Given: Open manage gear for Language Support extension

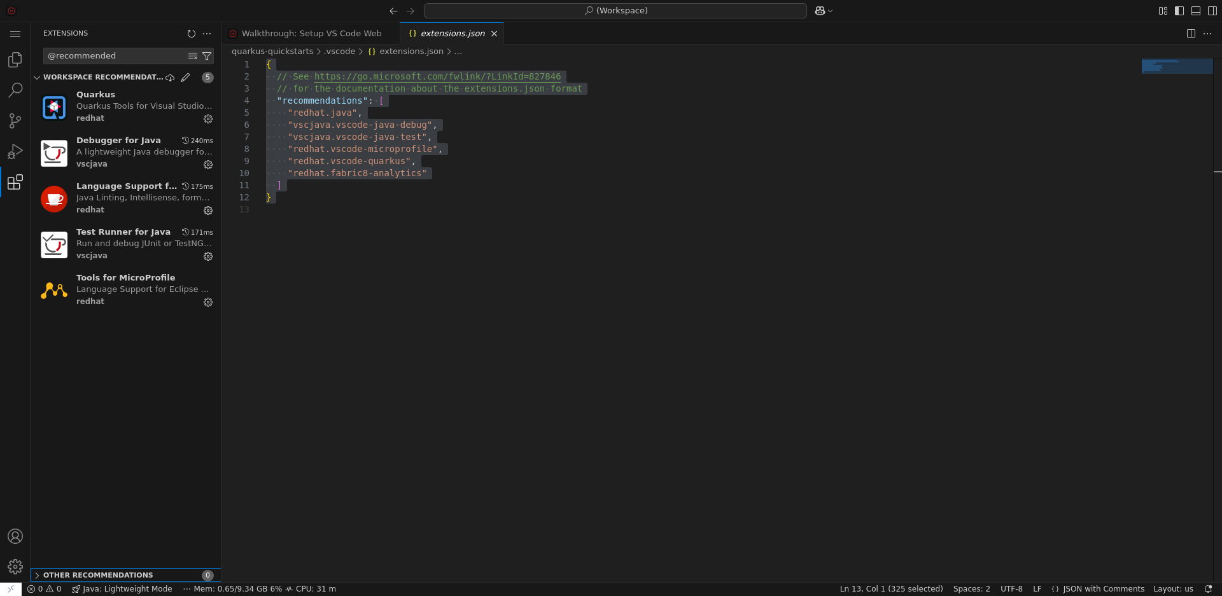Looking at the screenshot, I should click(208, 211).
